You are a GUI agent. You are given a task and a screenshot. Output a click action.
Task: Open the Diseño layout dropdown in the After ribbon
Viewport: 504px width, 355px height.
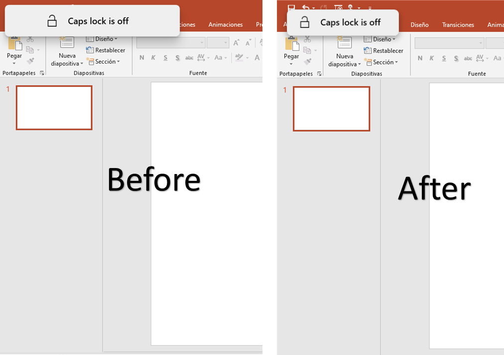point(379,39)
